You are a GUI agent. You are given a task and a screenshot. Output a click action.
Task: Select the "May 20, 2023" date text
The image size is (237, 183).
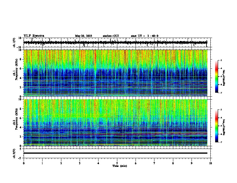click(83, 36)
